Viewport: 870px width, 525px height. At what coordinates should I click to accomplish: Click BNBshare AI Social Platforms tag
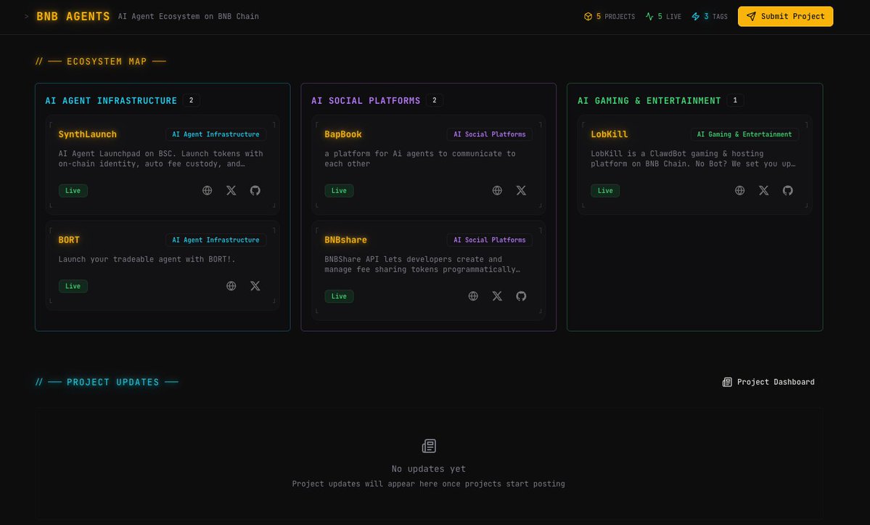tap(489, 240)
